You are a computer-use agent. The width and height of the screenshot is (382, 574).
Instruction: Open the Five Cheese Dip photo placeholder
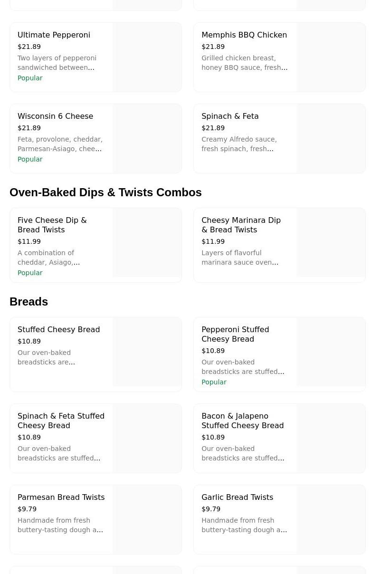coord(147,242)
